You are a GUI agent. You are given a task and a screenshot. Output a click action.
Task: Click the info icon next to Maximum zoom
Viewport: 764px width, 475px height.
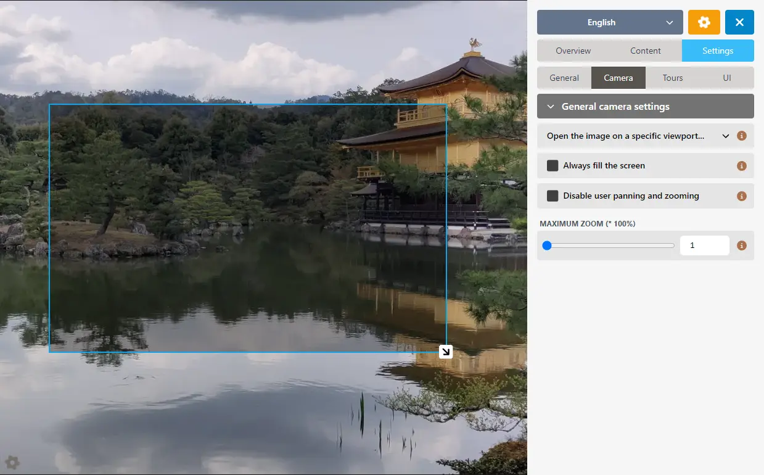click(742, 245)
